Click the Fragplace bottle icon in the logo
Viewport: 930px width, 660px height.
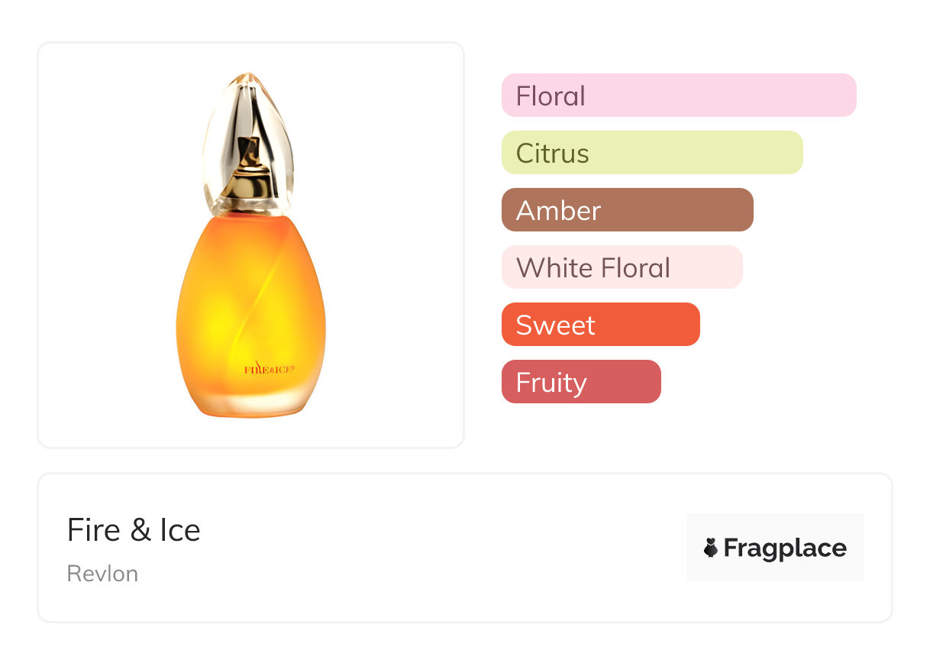(711, 548)
